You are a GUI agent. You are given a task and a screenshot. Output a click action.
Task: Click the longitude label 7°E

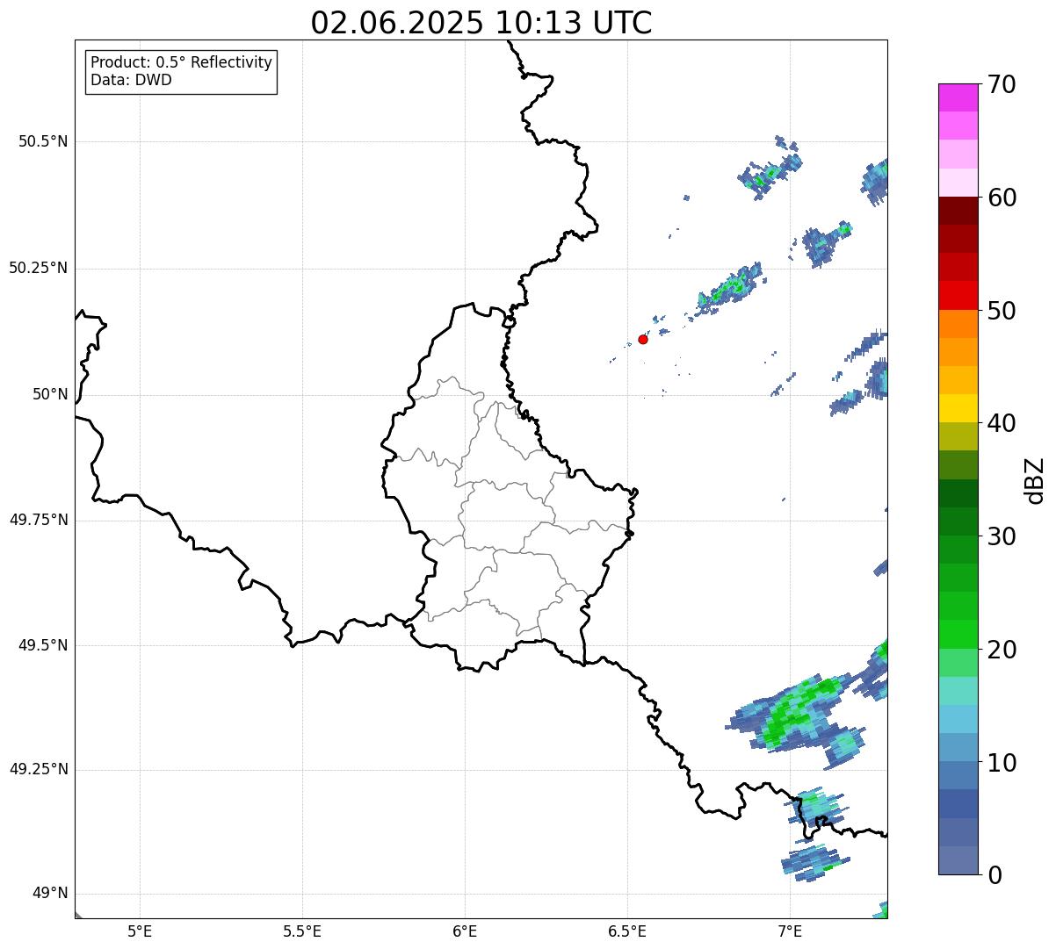pos(790,931)
